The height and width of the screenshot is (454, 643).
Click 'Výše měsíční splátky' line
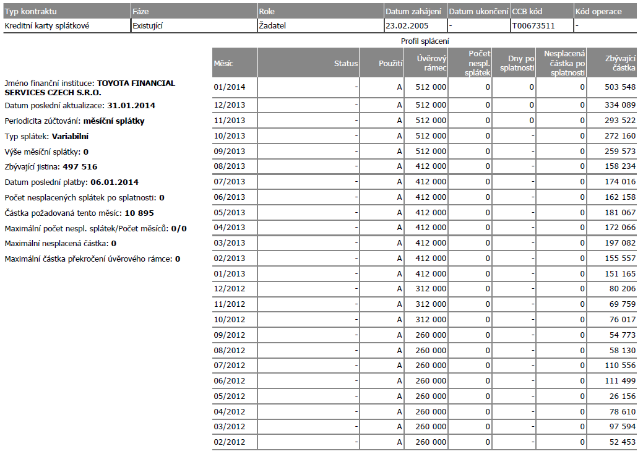tap(46, 152)
